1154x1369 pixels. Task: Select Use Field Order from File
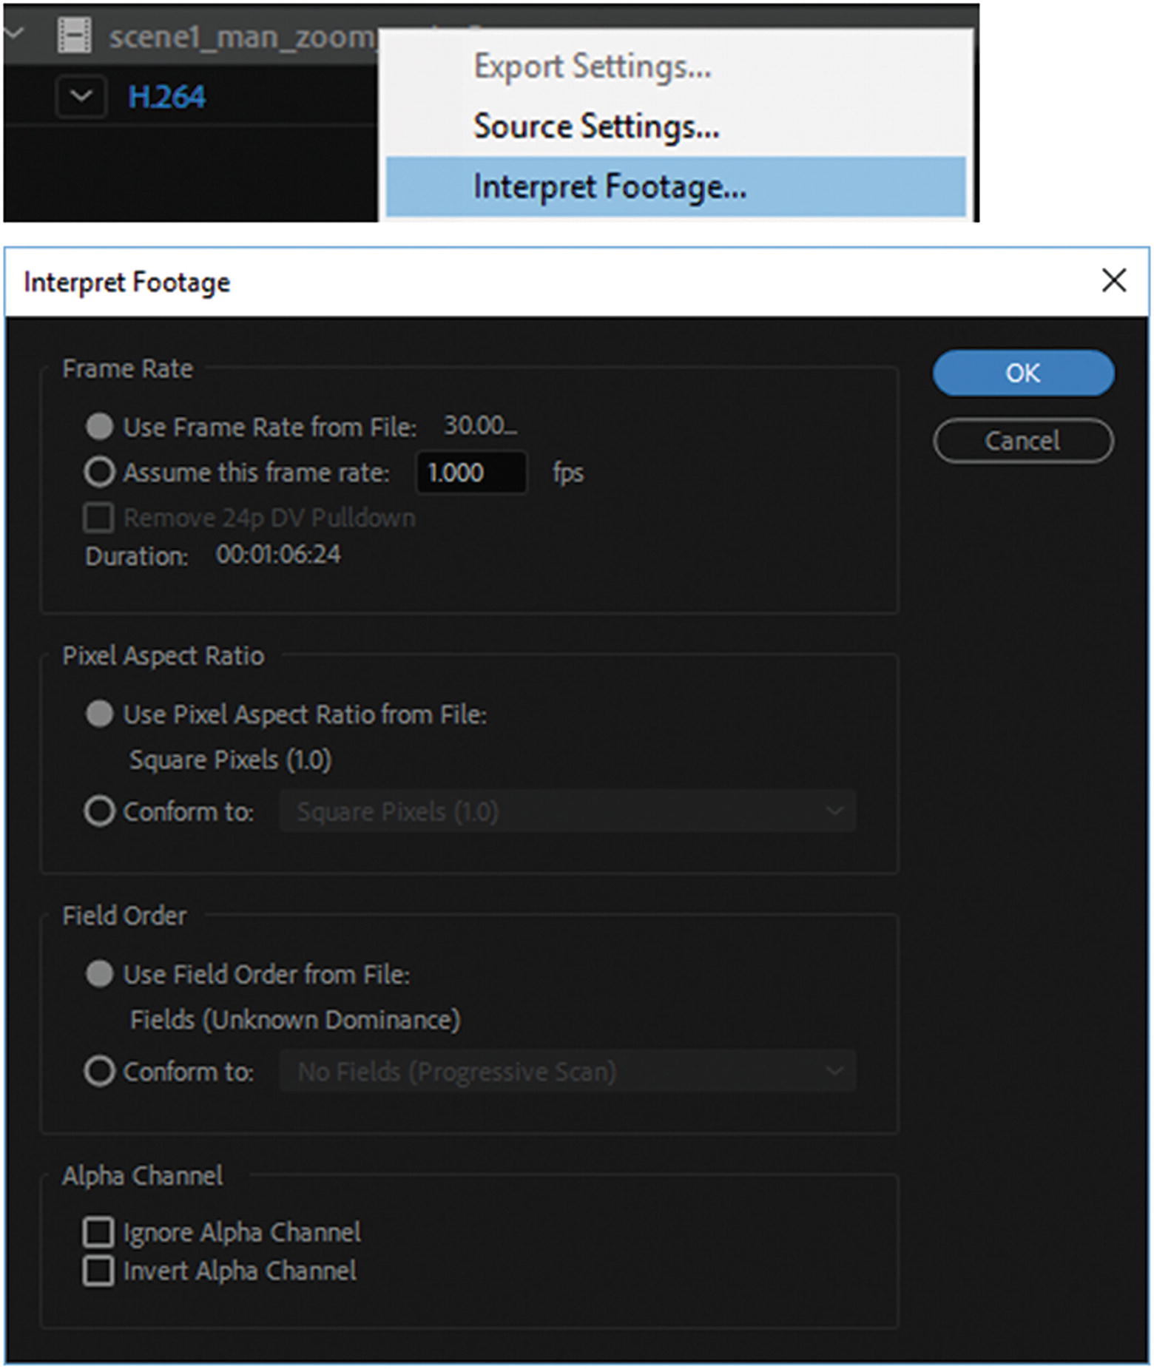tap(100, 974)
